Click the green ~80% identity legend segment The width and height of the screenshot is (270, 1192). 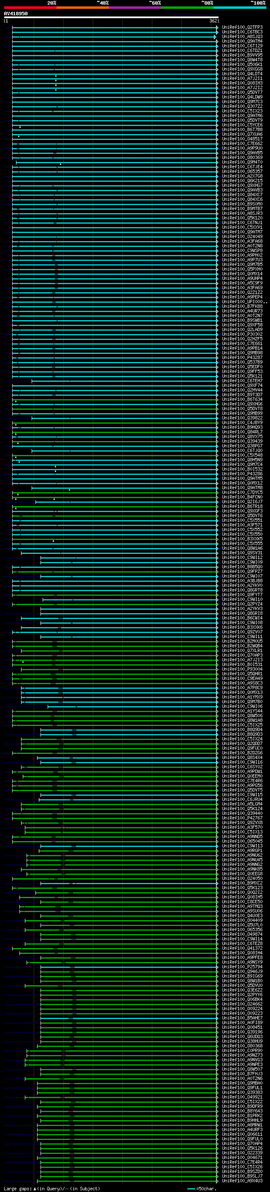[187, 8]
